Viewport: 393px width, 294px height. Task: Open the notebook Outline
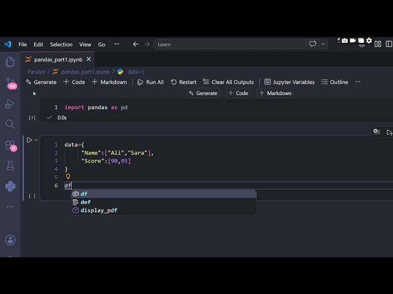(335, 82)
